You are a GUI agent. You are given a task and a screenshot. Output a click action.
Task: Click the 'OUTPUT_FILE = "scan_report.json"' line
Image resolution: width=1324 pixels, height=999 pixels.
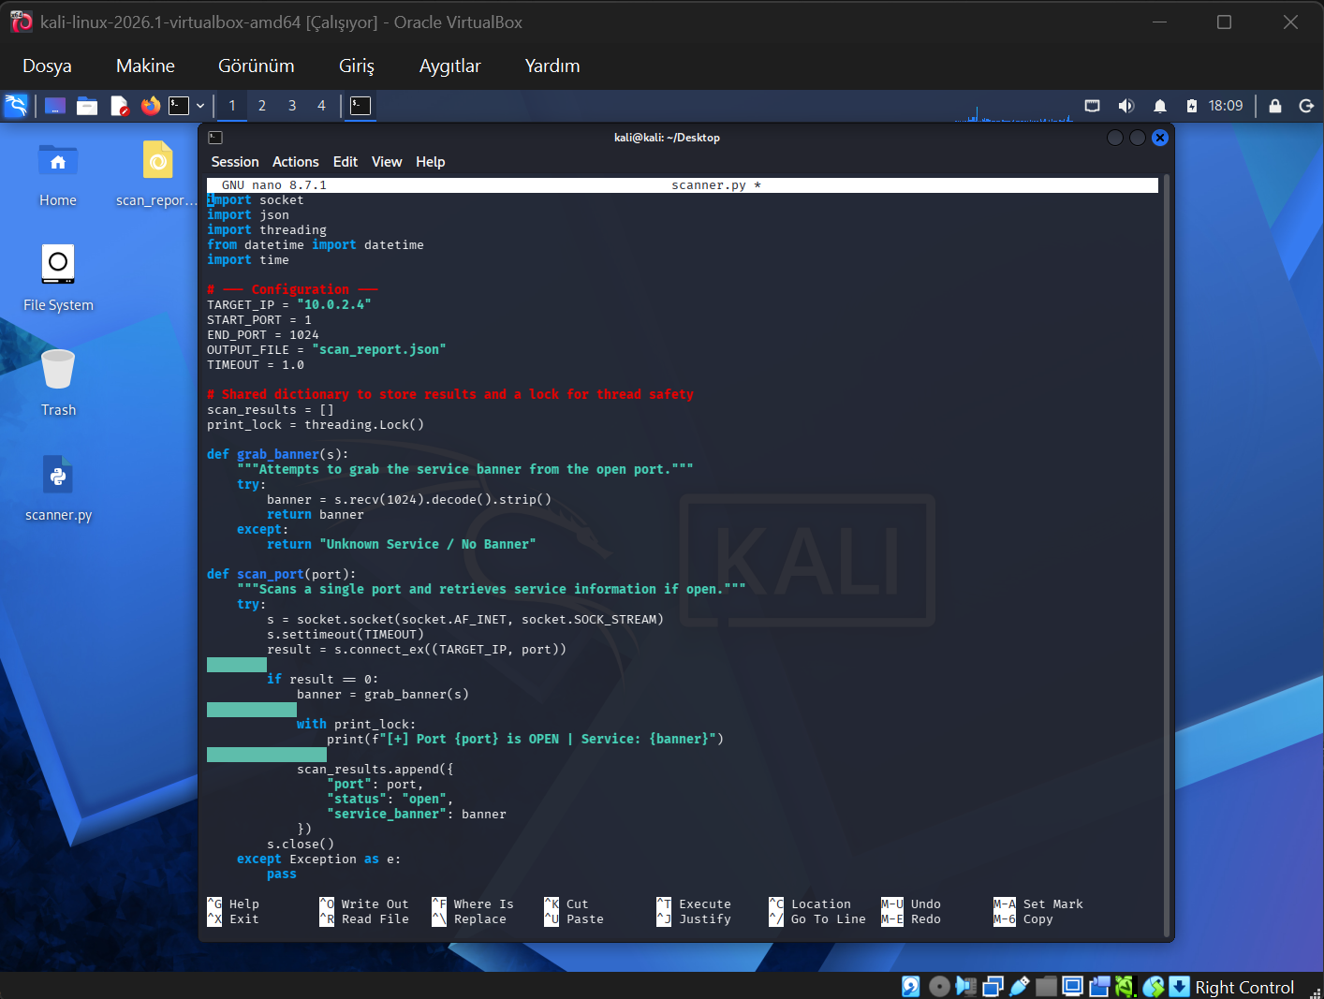coord(327,350)
